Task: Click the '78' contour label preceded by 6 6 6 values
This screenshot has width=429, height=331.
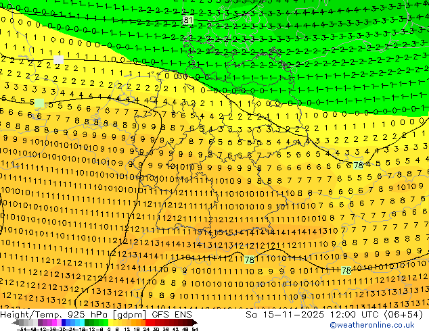Action: (x=358, y=165)
